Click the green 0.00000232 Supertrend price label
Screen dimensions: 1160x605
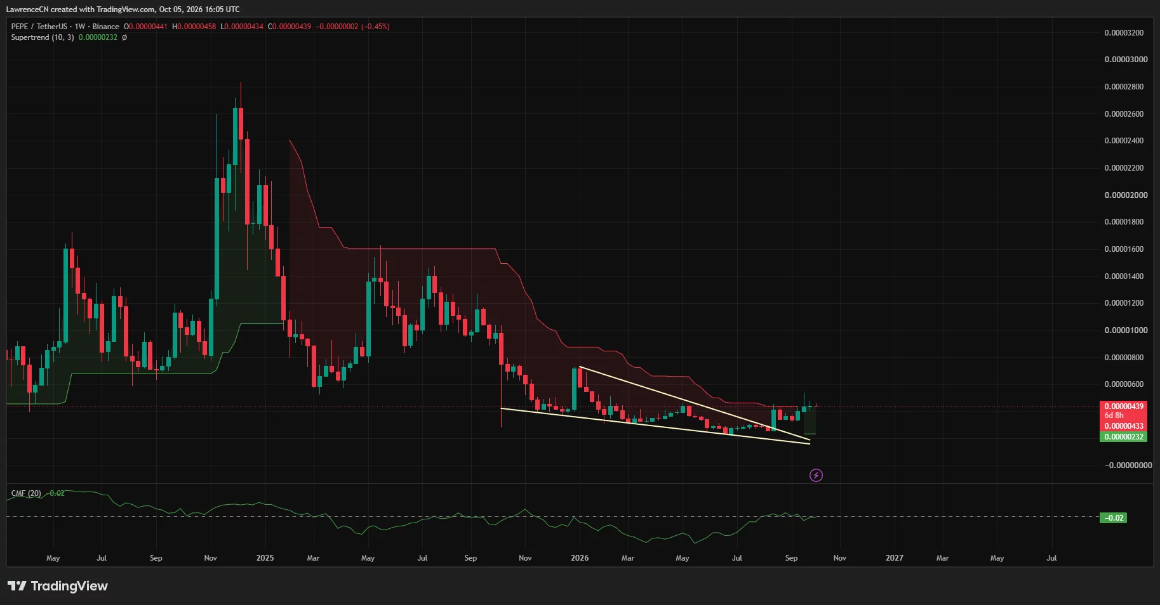point(1123,437)
